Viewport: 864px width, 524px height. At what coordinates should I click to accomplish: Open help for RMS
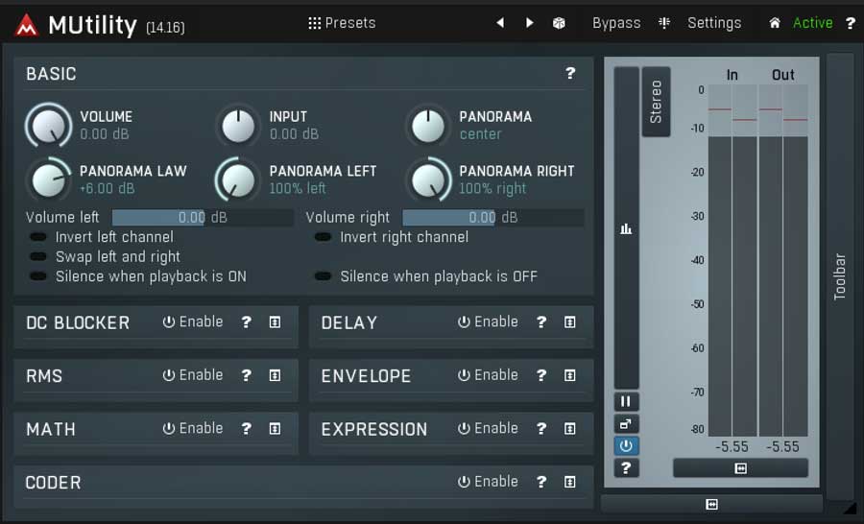coord(247,376)
